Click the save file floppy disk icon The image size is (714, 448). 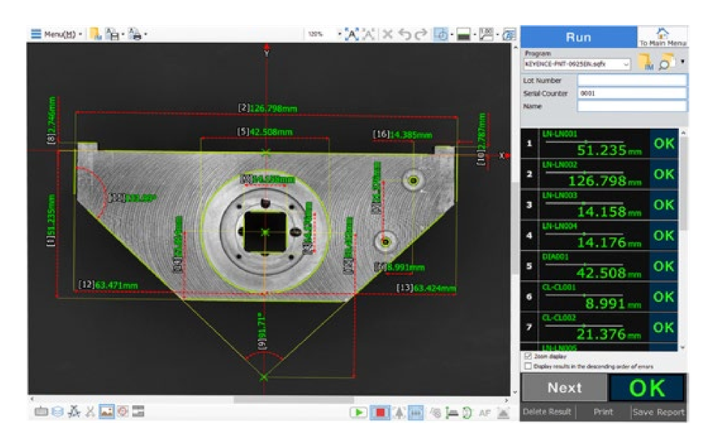click(112, 34)
